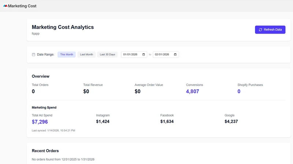Image resolution: width=293 pixels, height=164 pixels.
Task: Click the Total Revenue value $0
Action: click(x=86, y=91)
